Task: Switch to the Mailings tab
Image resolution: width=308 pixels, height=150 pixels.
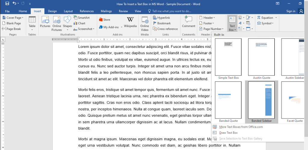Action: [106, 11]
